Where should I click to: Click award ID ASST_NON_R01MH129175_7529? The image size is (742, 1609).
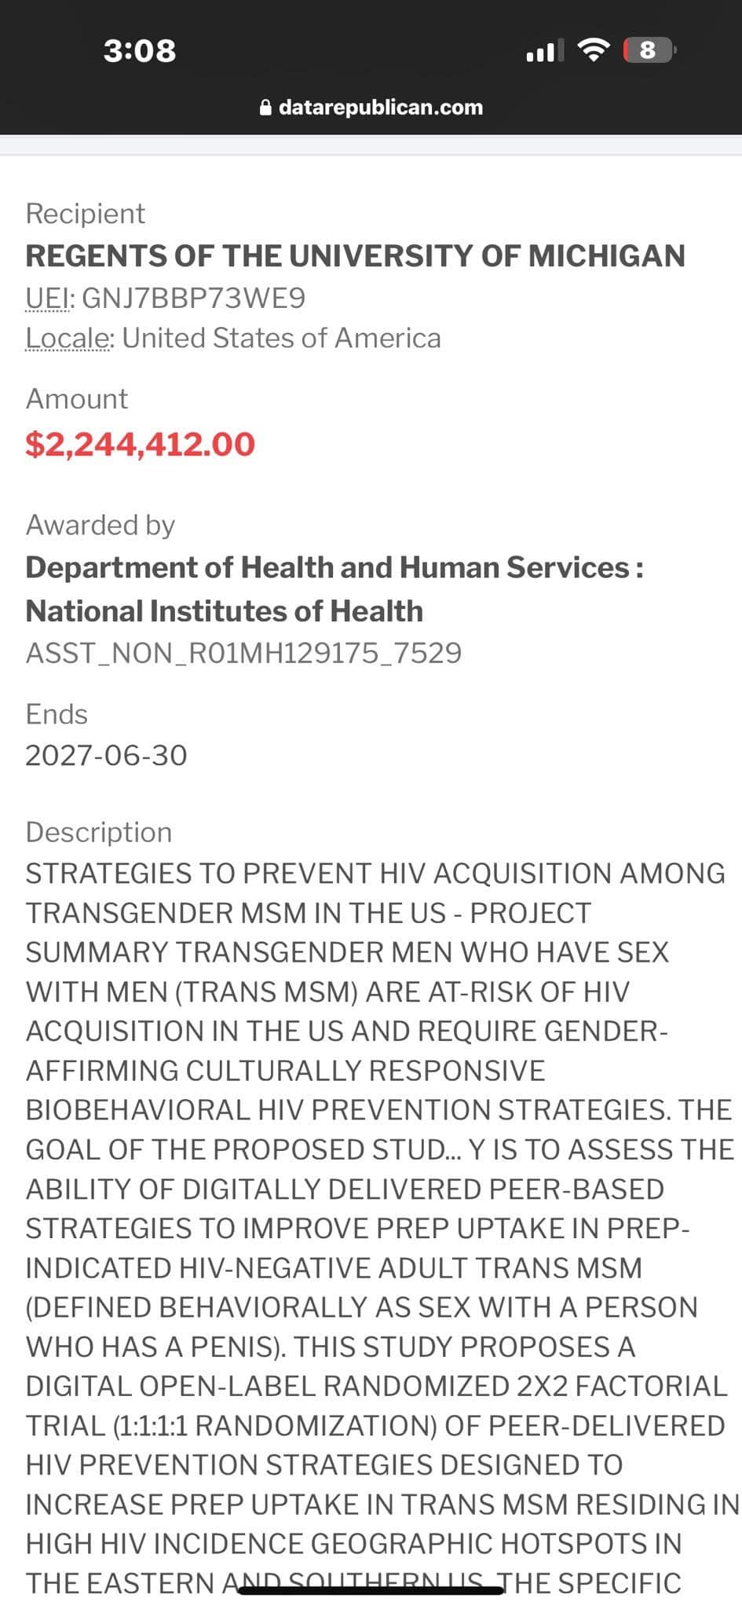point(243,653)
